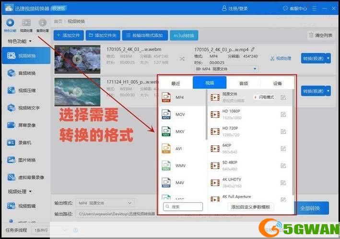Open the 特色功能 star icon tab
The width and height of the screenshot is (340, 239).
tap(10, 25)
